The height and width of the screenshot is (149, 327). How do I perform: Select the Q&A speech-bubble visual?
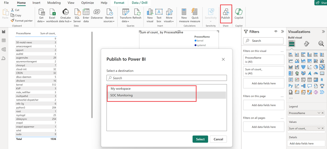309,86
